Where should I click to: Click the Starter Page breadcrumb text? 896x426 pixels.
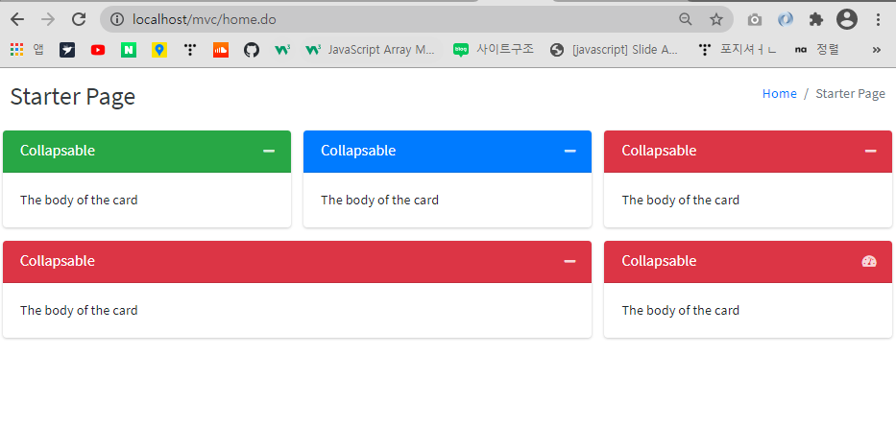[850, 94]
